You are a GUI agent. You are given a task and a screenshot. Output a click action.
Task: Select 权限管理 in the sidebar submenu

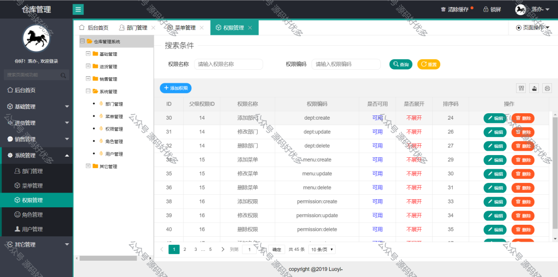tap(37, 200)
